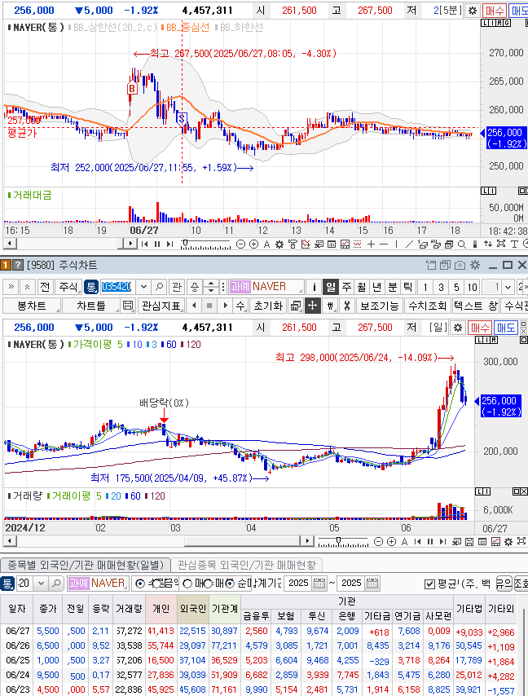This screenshot has width=528, height=696.
Task: Select the crosshair plus drawing tool
Action: tap(372, 244)
